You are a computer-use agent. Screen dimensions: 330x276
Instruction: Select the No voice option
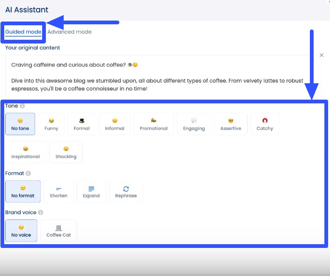point(21,231)
